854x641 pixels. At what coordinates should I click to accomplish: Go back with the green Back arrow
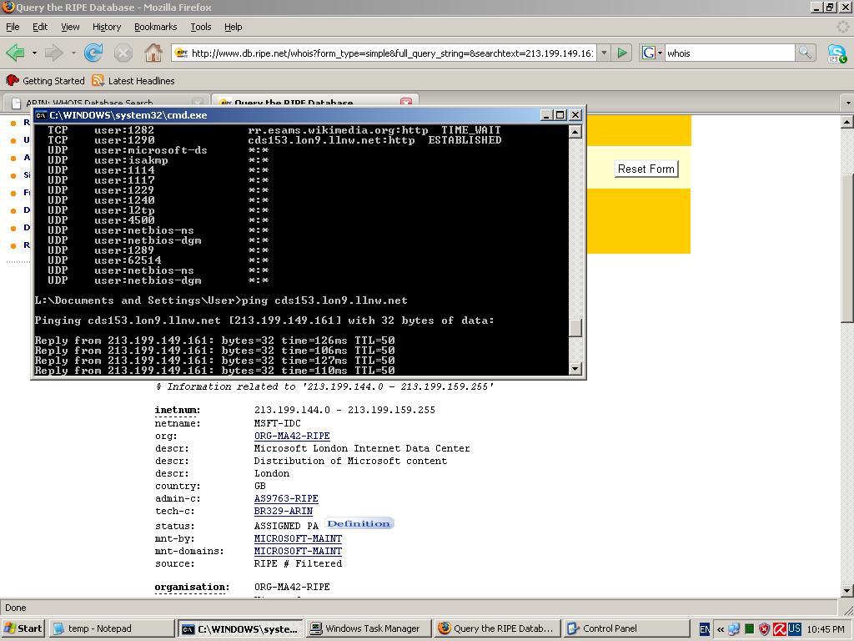point(15,53)
